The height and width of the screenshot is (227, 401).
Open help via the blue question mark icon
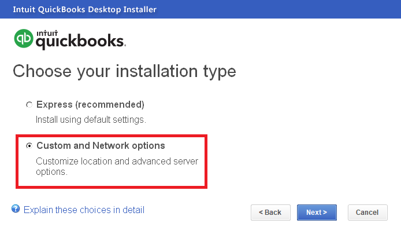tap(16, 209)
